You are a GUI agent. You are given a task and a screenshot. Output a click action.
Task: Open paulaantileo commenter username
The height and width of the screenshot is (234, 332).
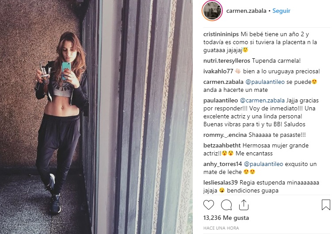(221, 101)
